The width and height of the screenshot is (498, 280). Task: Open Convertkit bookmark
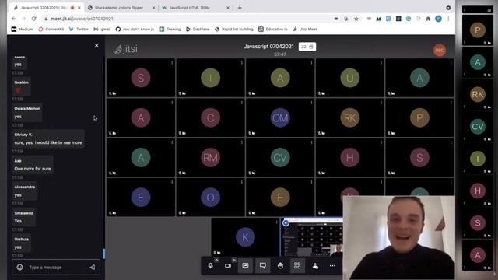pyautogui.click(x=51, y=30)
